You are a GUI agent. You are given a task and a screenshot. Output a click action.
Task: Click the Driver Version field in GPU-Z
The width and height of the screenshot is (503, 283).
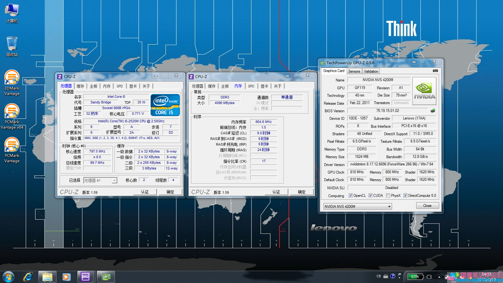pyautogui.click(x=392, y=164)
